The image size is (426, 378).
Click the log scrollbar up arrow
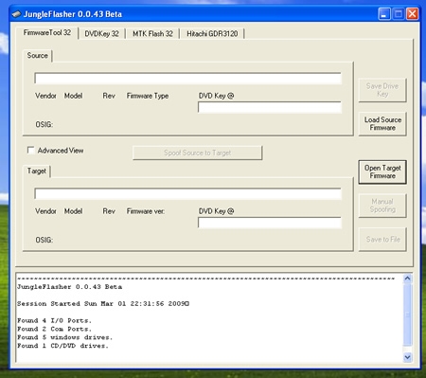pos(407,279)
